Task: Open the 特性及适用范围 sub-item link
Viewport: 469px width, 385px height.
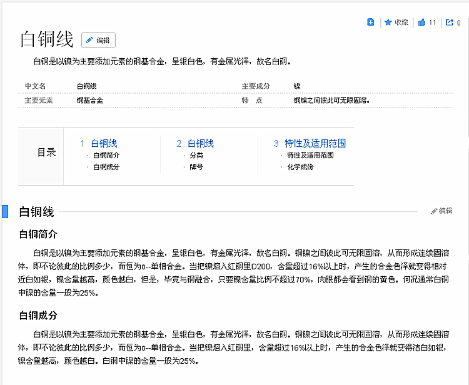Action: tap(310, 155)
